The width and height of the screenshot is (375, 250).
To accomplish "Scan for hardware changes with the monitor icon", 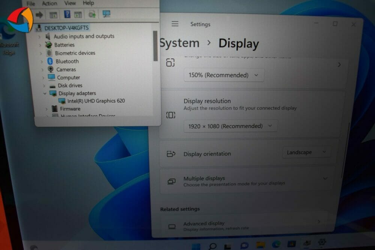I will coord(106,14).
